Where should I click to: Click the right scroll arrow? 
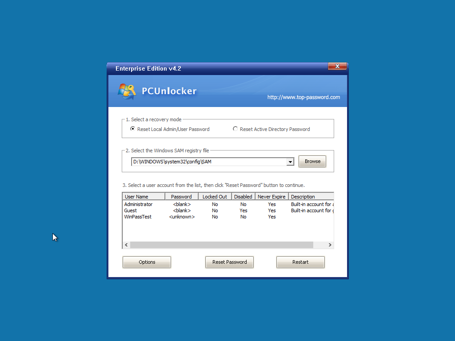click(x=330, y=245)
